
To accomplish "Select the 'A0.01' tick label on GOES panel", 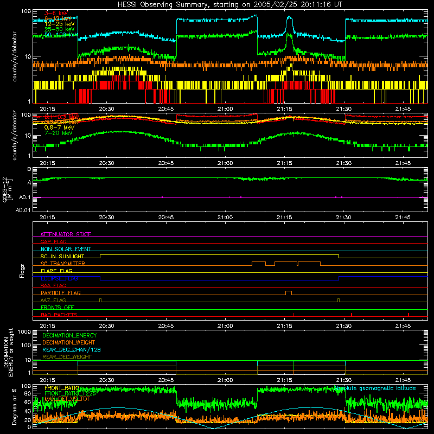I will point(23,210).
